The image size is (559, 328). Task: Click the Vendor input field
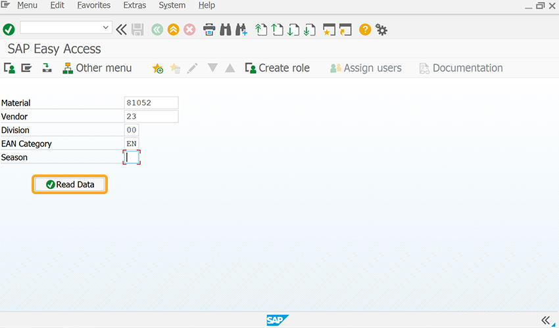(151, 116)
